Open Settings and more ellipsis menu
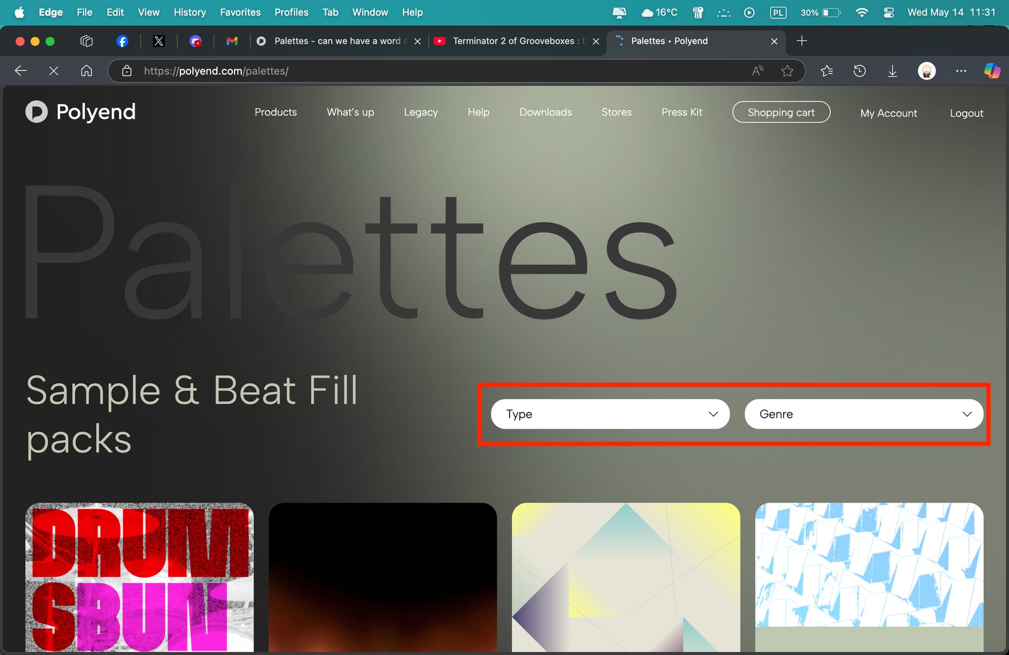The height and width of the screenshot is (655, 1009). tap(961, 71)
